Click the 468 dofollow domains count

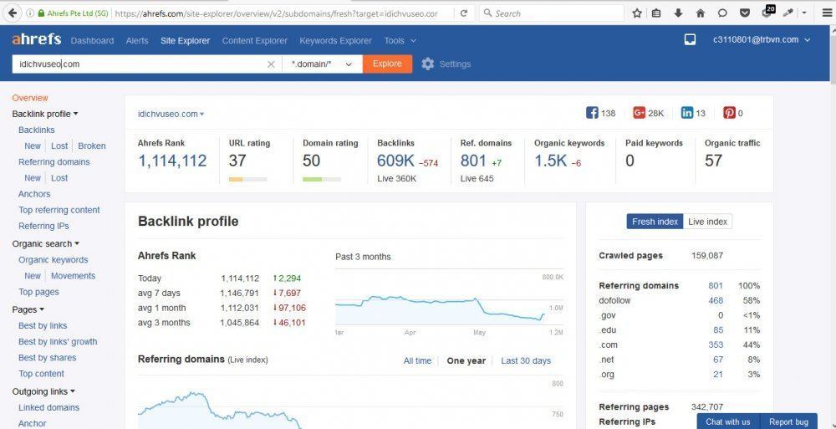point(716,300)
